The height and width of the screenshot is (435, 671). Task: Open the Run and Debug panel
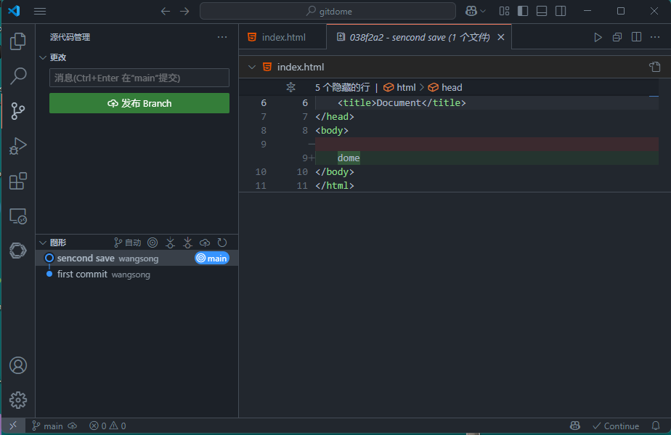point(16,146)
